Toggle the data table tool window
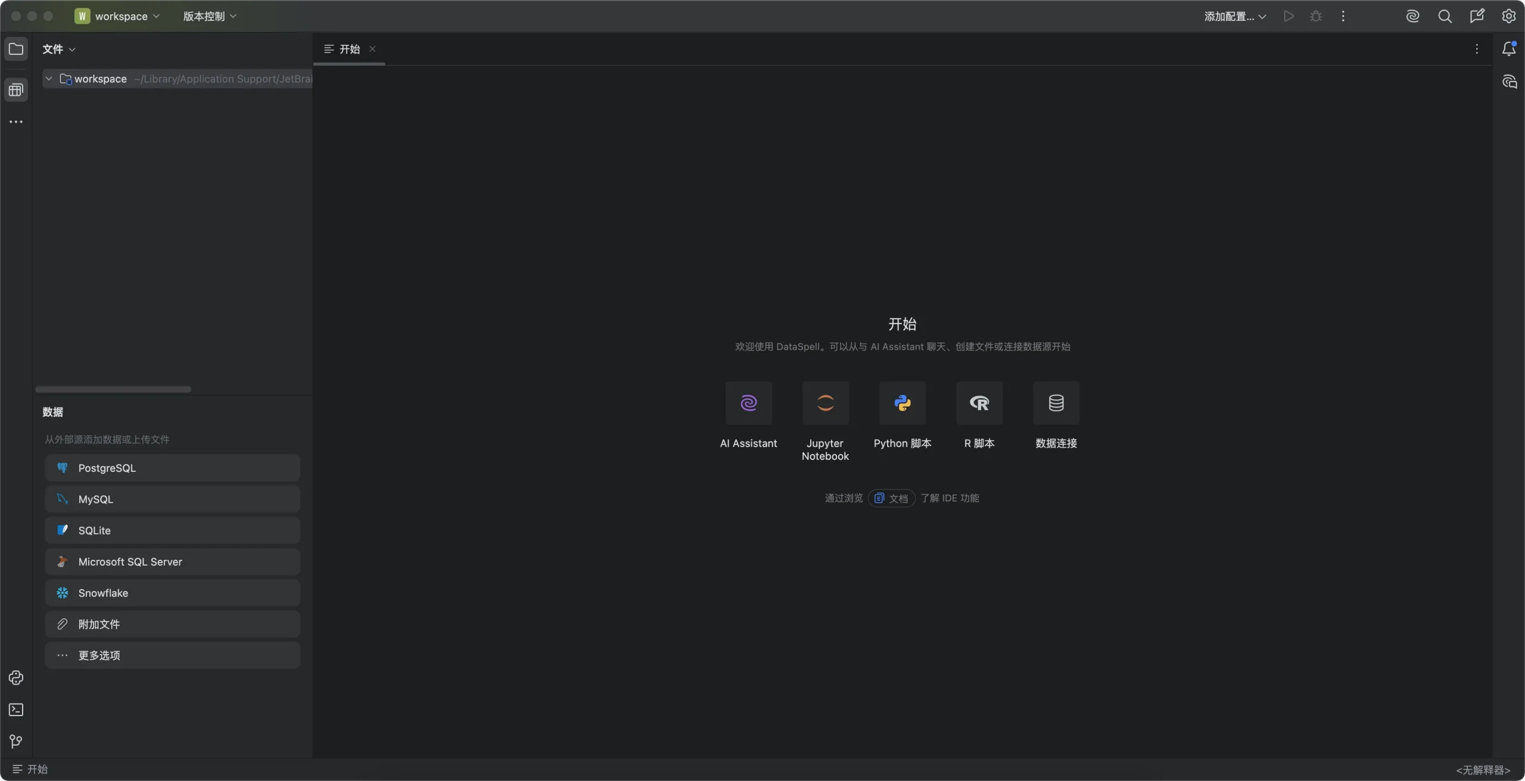The width and height of the screenshot is (1525, 781). tap(16, 90)
